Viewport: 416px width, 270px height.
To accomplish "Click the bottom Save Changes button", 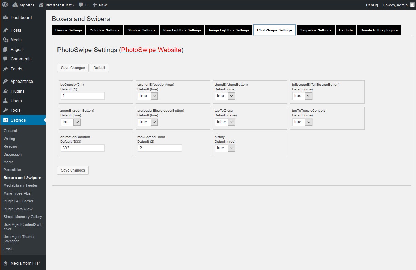I will [73, 170].
